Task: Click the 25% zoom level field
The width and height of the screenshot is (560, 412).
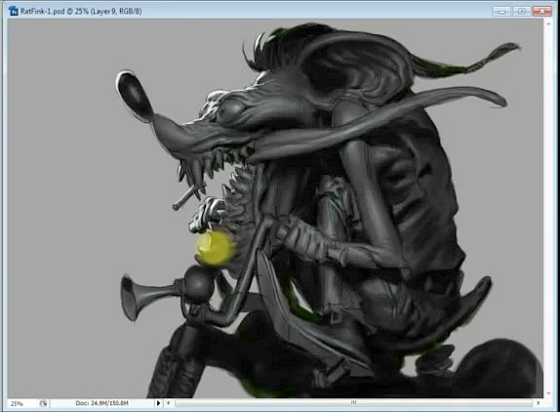Action: (x=20, y=403)
